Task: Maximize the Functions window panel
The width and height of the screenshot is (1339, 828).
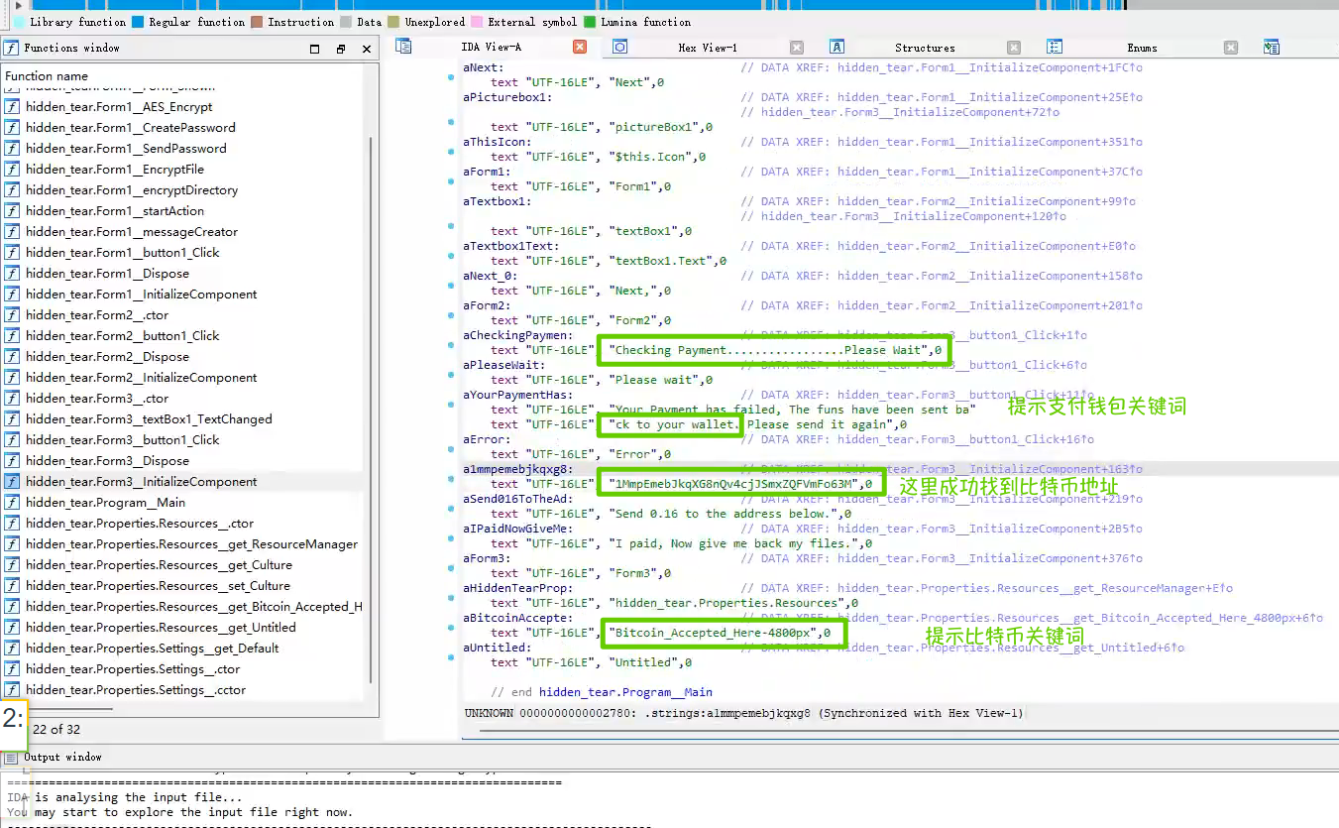Action: 315,49
